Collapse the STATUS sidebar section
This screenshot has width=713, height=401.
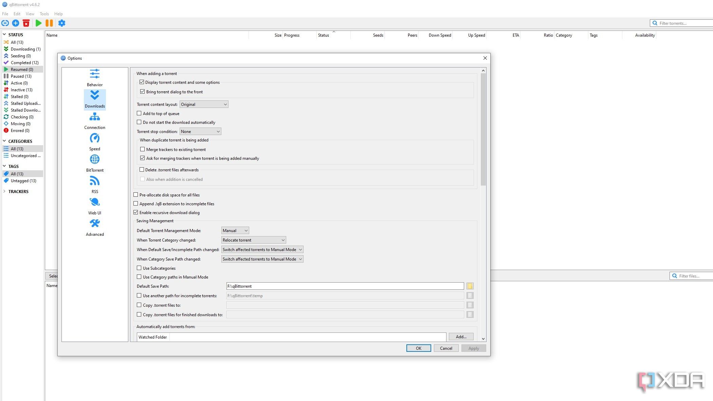4,35
